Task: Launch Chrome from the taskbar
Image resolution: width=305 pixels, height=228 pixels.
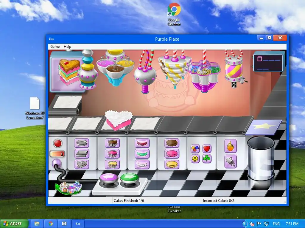Action: click(51, 224)
